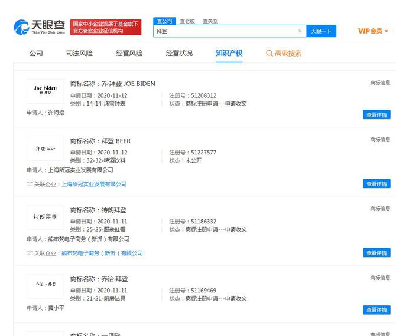View details for 乔·拜登 JOE BIDEN trademark
The image size is (396, 336).
pos(376,115)
